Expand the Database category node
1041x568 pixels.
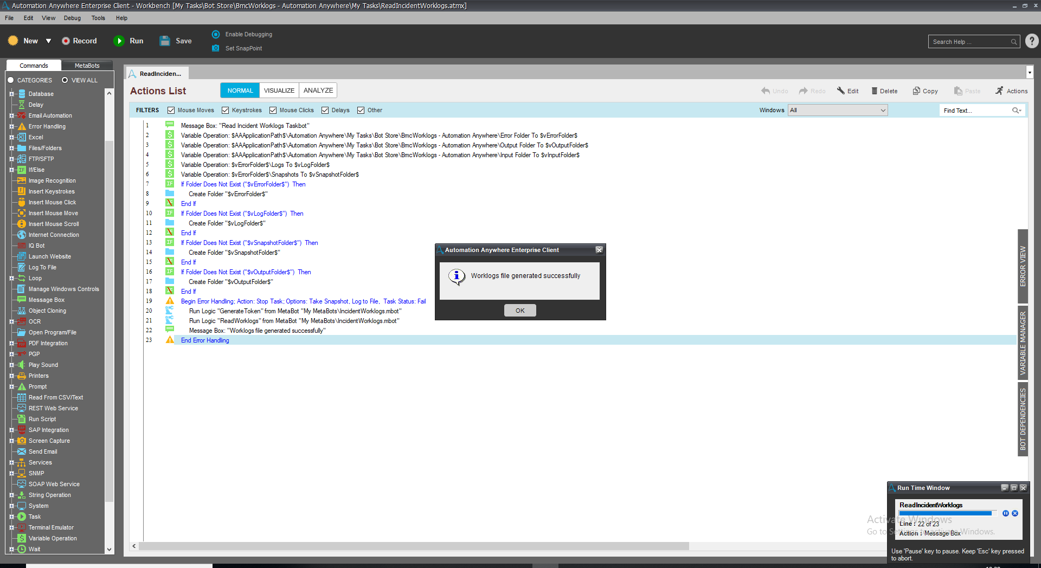pyautogui.click(x=11, y=94)
